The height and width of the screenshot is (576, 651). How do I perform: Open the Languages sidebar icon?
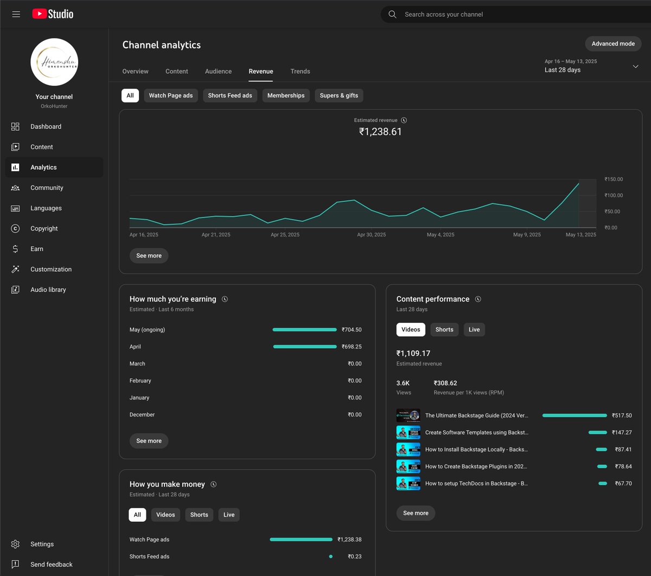(x=15, y=208)
